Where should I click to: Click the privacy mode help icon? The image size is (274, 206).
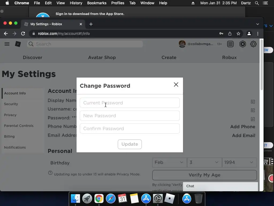point(50,173)
